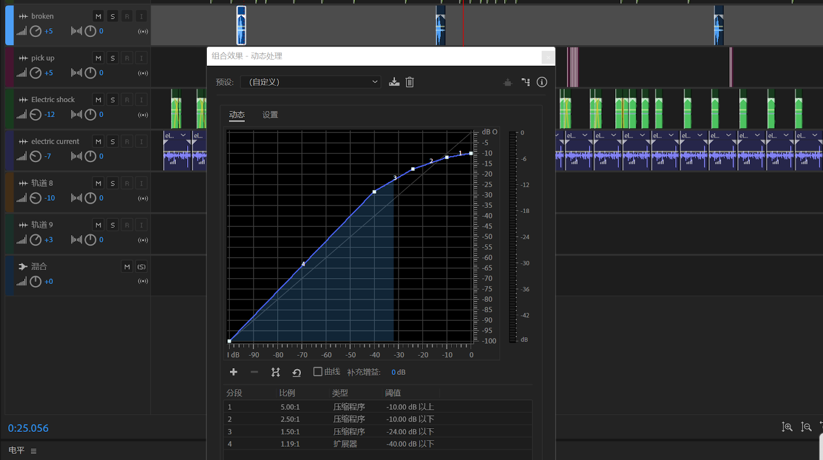Mute the 混合 master track
The width and height of the screenshot is (823, 460).
coord(127,266)
